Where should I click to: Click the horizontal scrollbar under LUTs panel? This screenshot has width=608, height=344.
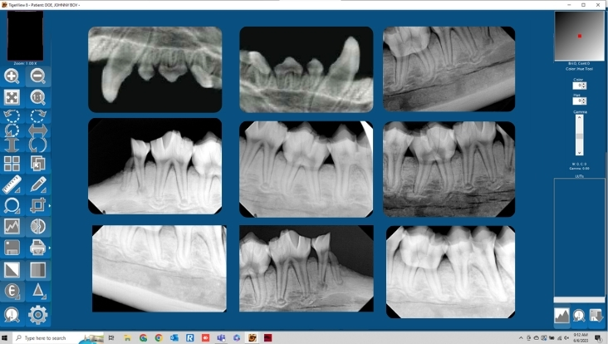579,299
